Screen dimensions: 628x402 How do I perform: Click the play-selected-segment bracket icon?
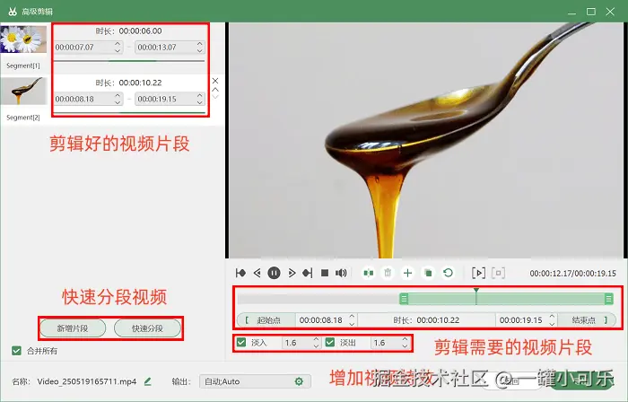pyautogui.click(x=478, y=273)
